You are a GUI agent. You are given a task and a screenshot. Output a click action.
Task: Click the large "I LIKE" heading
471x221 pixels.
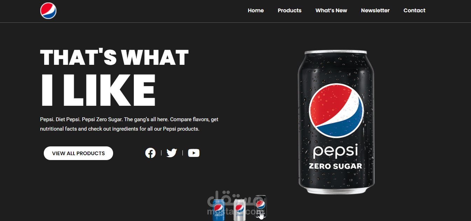(98, 90)
